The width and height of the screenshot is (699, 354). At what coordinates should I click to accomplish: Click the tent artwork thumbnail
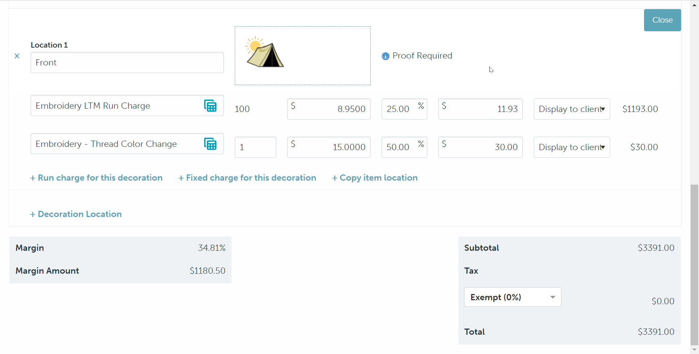[x=265, y=52]
